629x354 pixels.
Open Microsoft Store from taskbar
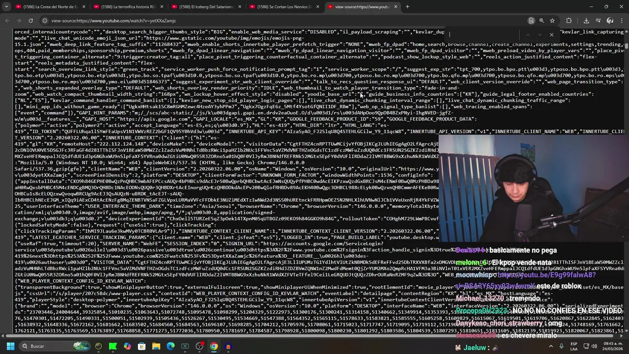tap(142, 346)
